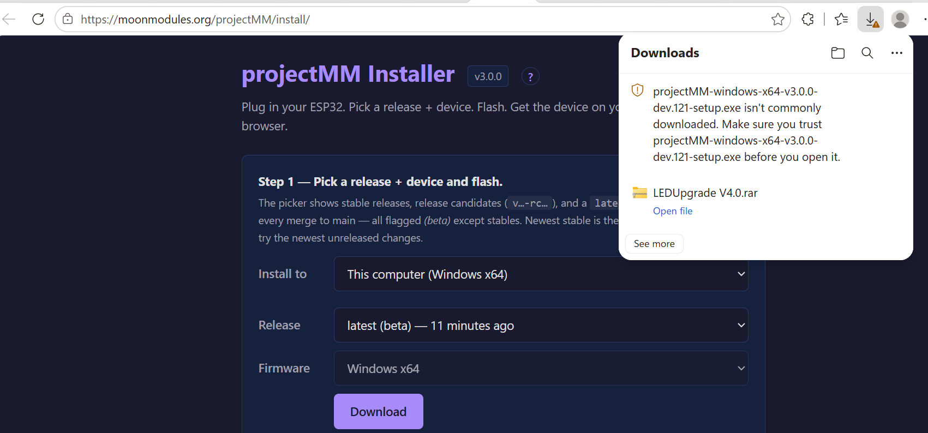The image size is (928, 433).
Task: Click the LEDUpgrade V4.0.rar file name
Action: [705, 193]
